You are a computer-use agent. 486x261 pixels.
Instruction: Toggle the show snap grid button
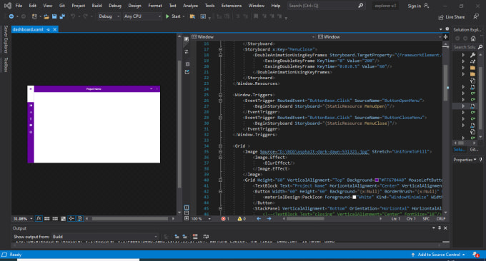point(46,219)
